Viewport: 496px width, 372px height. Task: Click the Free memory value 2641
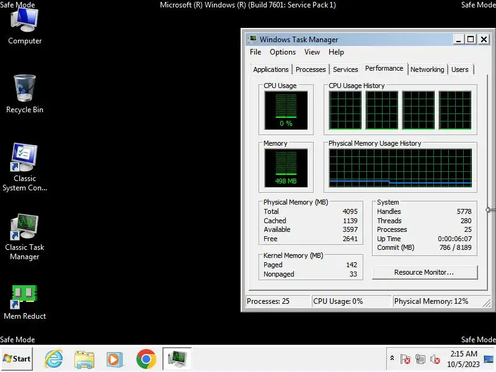point(350,239)
